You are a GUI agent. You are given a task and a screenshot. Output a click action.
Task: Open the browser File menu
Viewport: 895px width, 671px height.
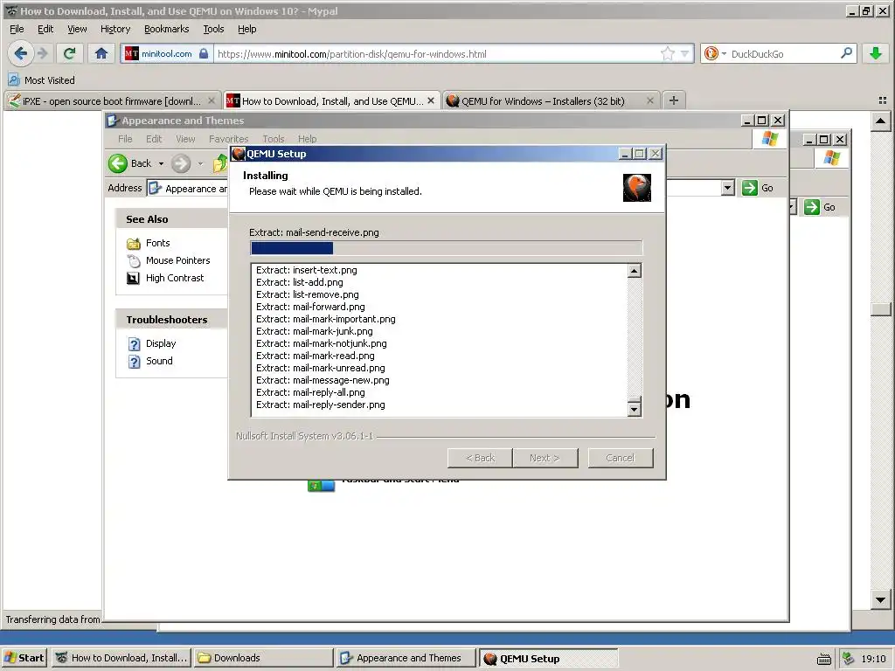(x=17, y=29)
